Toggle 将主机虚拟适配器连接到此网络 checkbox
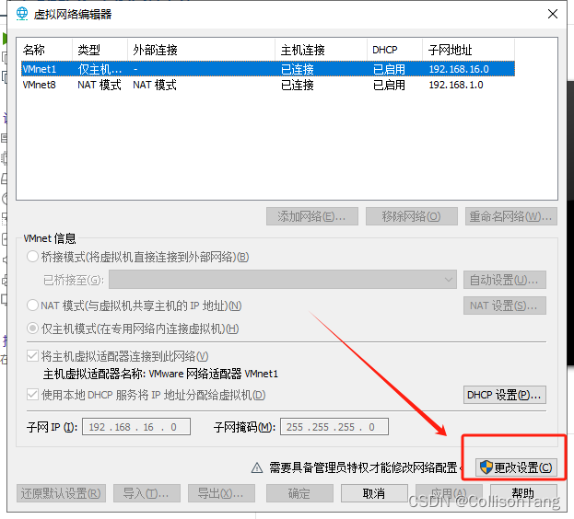The width and height of the screenshot is (574, 519). 32,355
